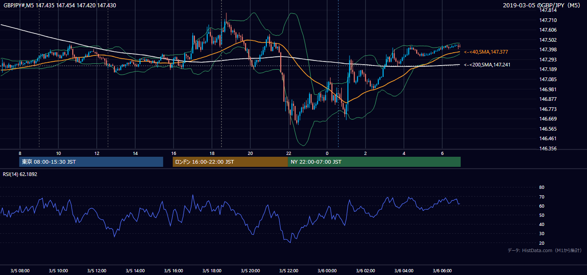Click RSI scale value 20
Image resolution: width=587 pixels, height=275 pixels.
click(542, 243)
